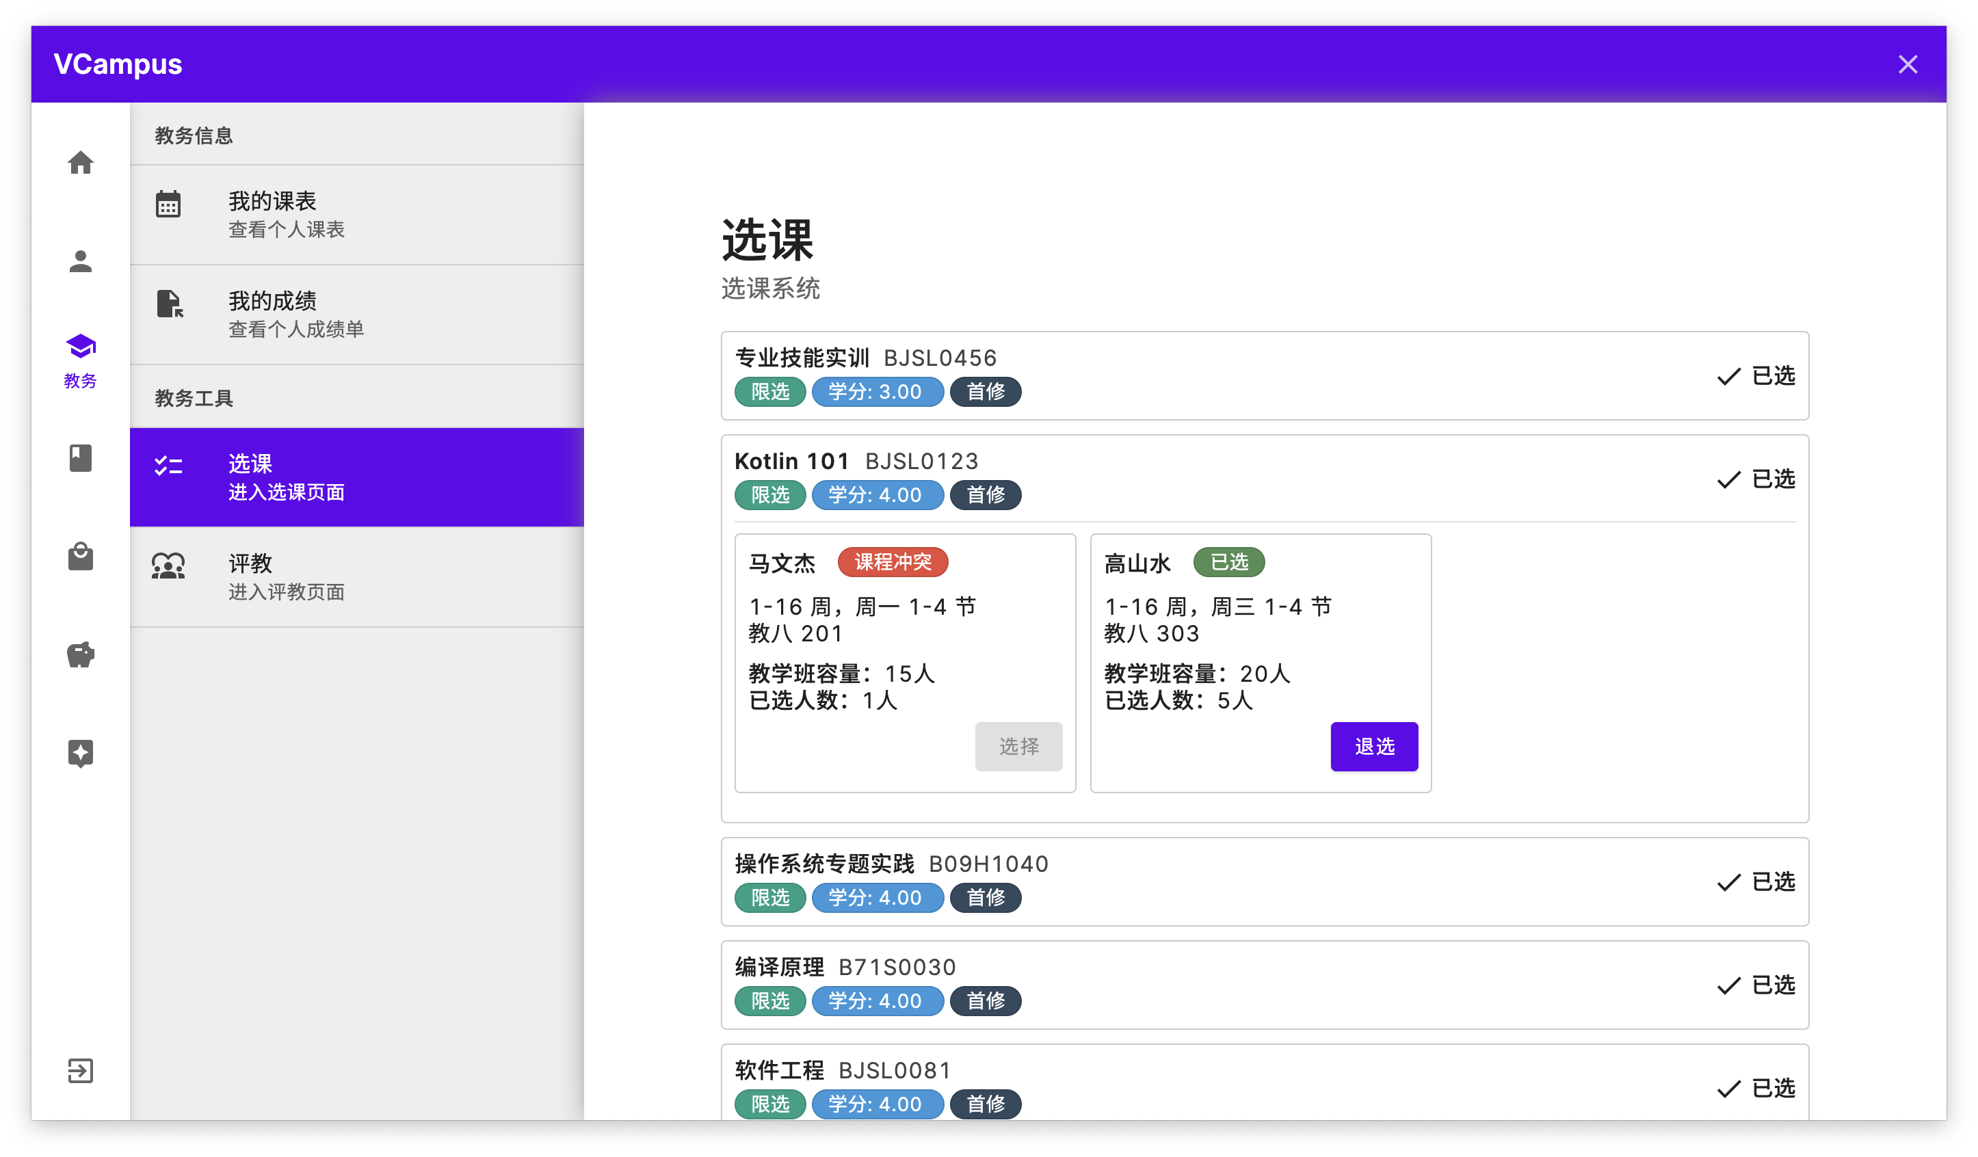This screenshot has width=1978, height=1157.
Task: Open the sparkle chat assistant icon
Action: click(x=80, y=753)
